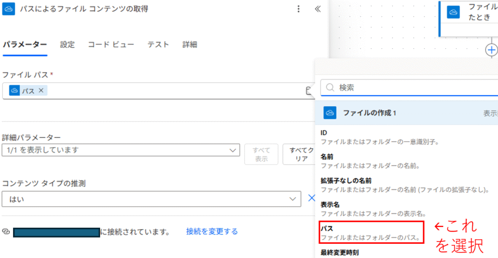Collapse the panel with double chevron icon
The image size is (498, 258).
click(x=318, y=9)
